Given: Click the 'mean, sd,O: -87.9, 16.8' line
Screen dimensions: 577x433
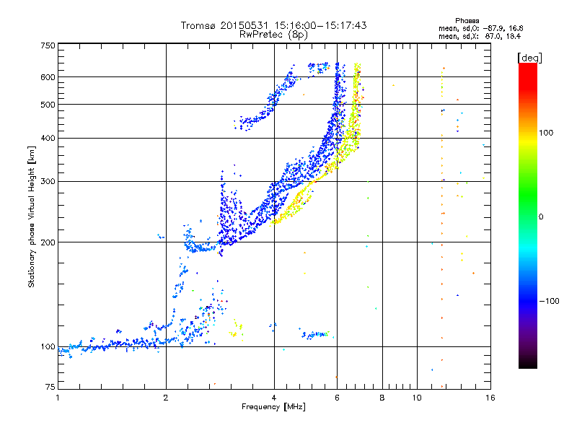Looking at the screenshot, I should pyautogui.click(x=480, y=28).
